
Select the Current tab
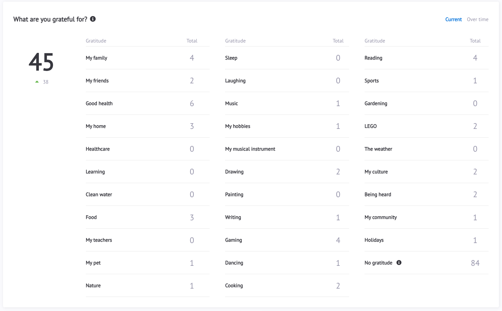[x=453, y=19]
